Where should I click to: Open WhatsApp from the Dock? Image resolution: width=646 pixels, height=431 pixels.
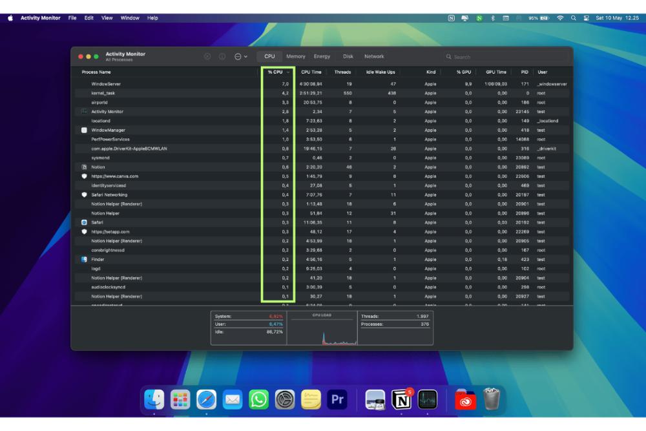point(258,399)
